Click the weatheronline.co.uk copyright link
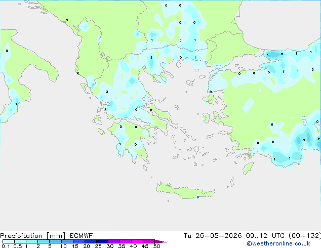 [278, 243]
